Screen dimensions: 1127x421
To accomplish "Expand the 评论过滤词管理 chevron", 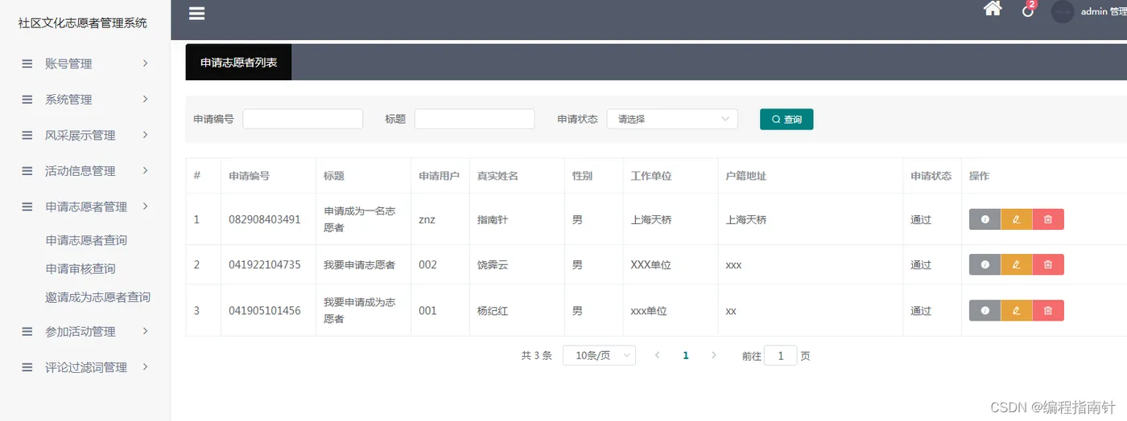I will coord(146,366).
